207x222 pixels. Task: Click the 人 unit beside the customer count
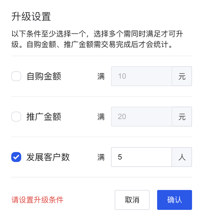pyautogui.click(x=182, y=157)
